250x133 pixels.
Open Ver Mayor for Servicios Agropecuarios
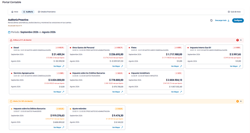coord(59,92)
